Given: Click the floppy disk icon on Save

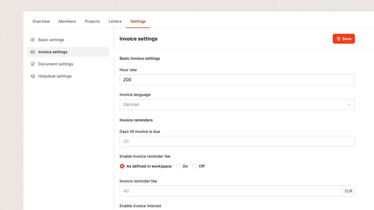Looking at the screenshot, I should [339, 39].
